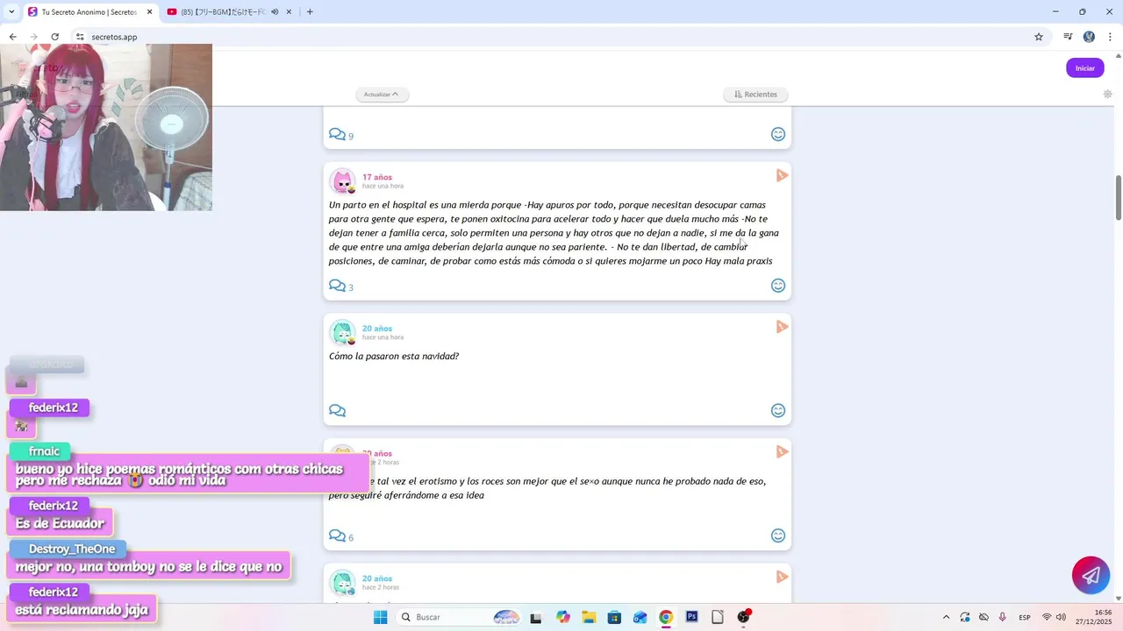Image resolution: width=1123 pixels, height=631 pixels.
Task: React with emoji to the hospital birth post
Action: coord(777,286)
